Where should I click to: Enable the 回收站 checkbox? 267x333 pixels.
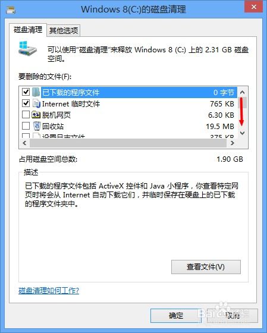26,126
